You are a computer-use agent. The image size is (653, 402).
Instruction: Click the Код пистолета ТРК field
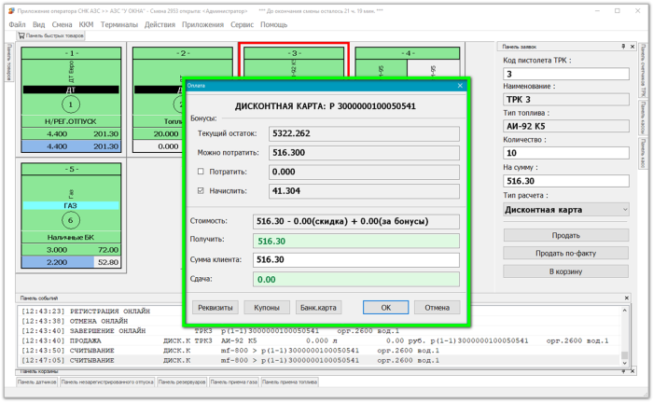pyautogui.click(x=566, y=75)
